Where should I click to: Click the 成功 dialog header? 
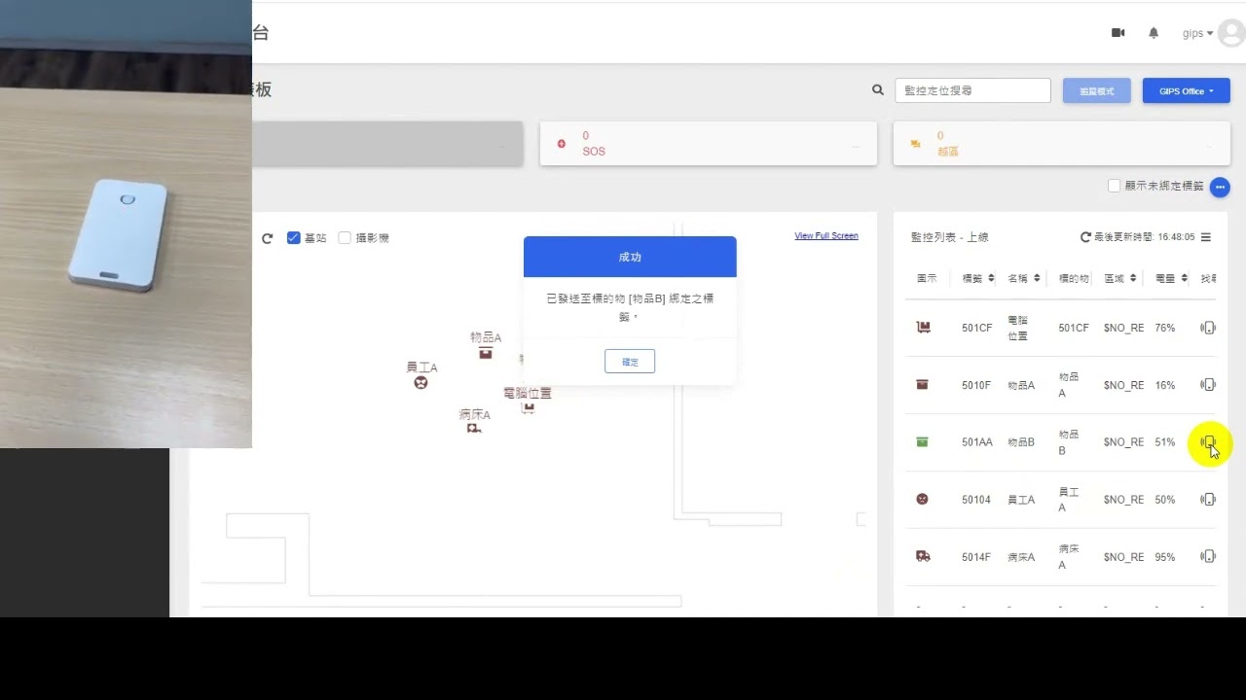[x=630, y=257]
